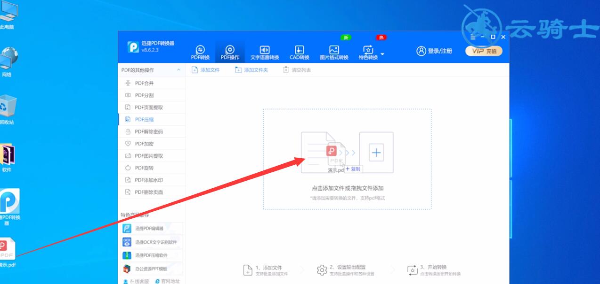Open 办公资源PPT模板 recommended product
The image size is (600, 284).
152,269
